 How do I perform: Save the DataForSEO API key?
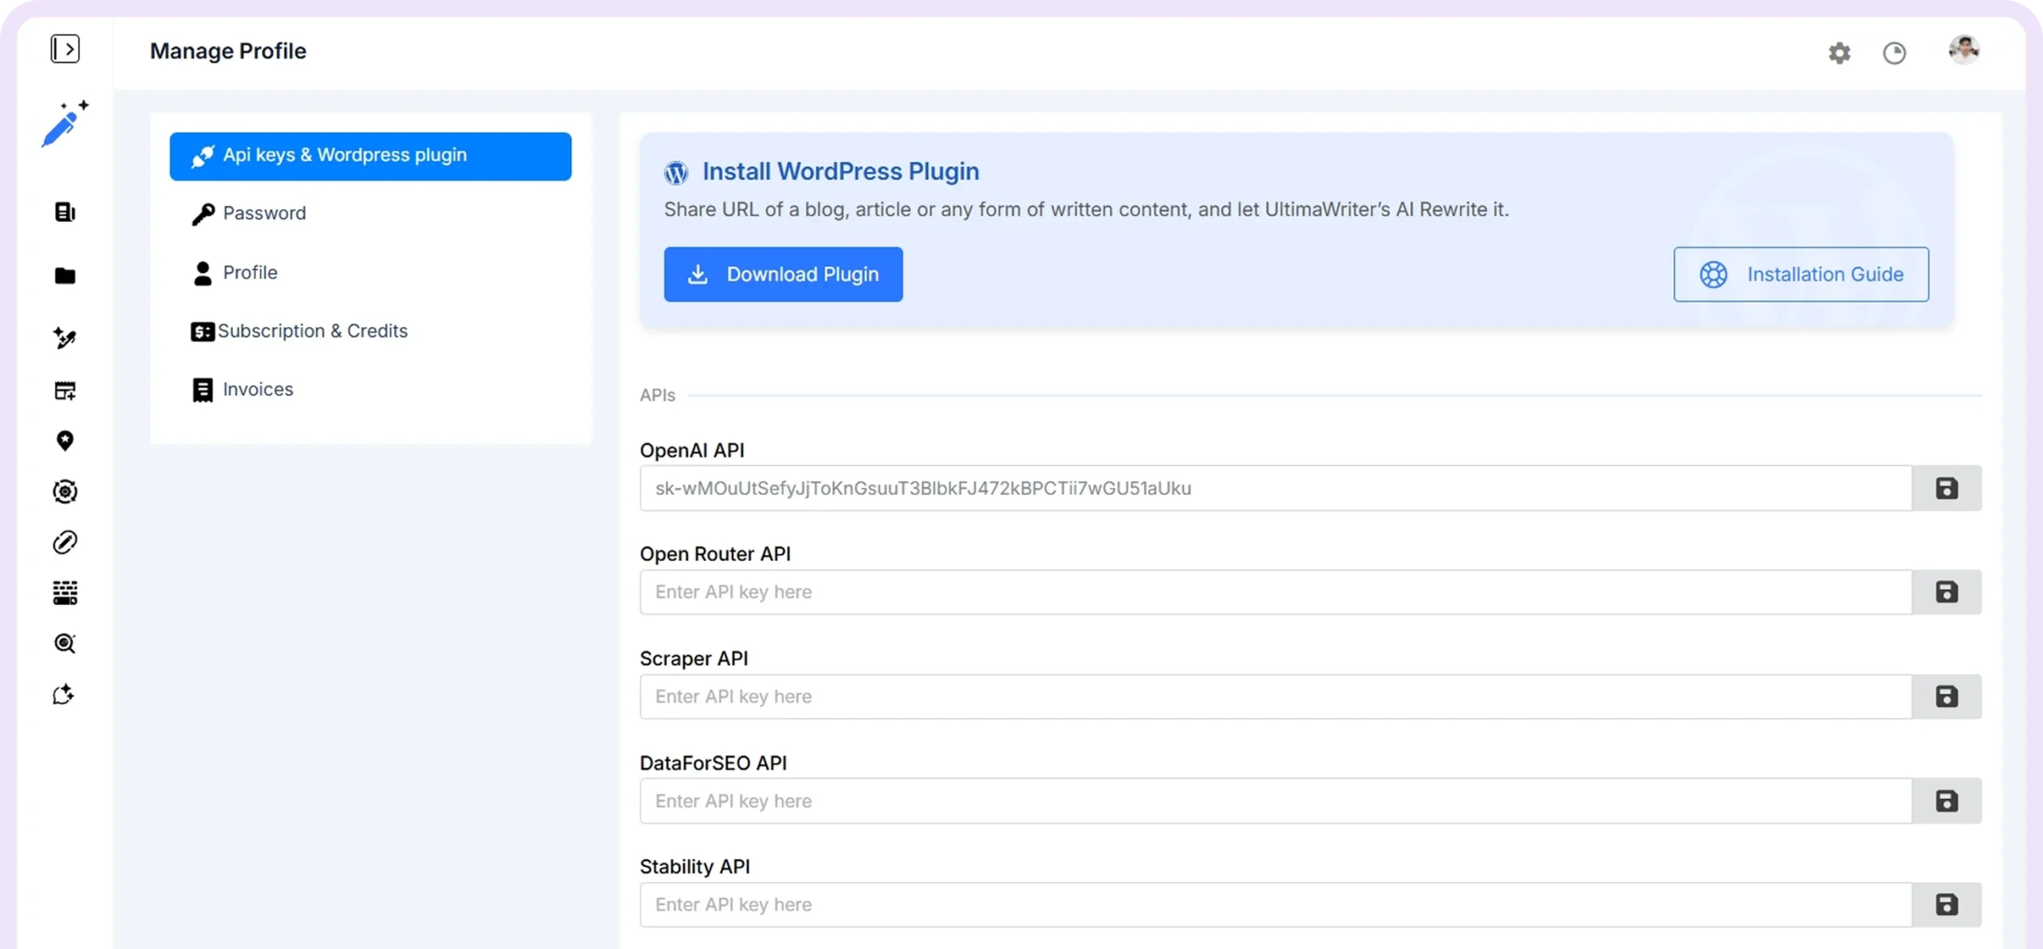pos(1946,801)
